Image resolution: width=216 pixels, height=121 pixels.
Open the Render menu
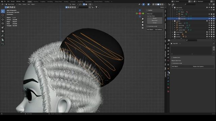point(13,1)
